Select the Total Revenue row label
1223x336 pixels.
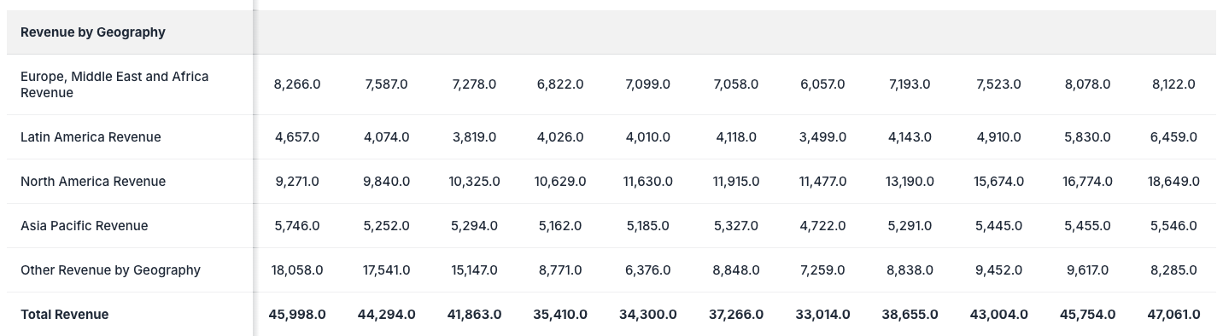[65, 315]
